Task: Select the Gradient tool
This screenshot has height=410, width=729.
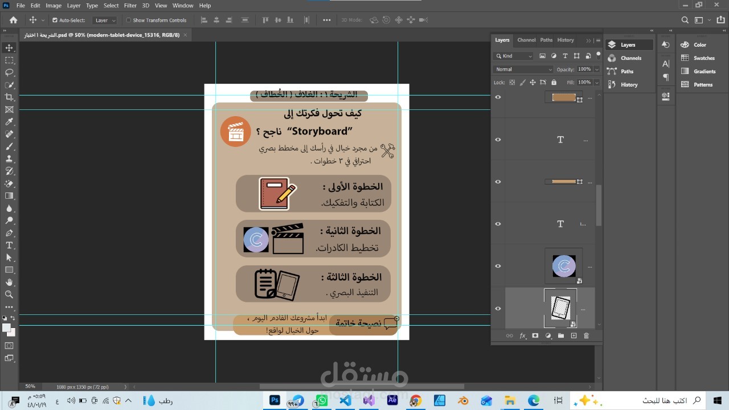Action: click(9, 196)
